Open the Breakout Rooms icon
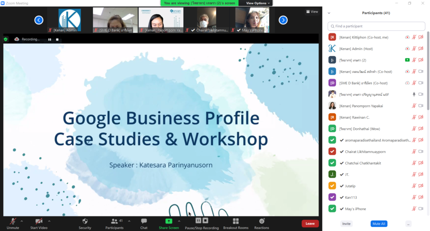 click(235, 221)
